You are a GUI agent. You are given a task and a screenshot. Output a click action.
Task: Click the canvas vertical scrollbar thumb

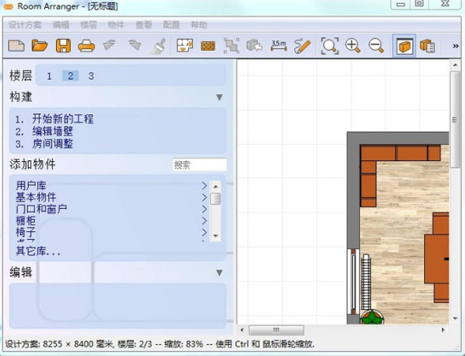pyautogui.click(x=455, y=120)
